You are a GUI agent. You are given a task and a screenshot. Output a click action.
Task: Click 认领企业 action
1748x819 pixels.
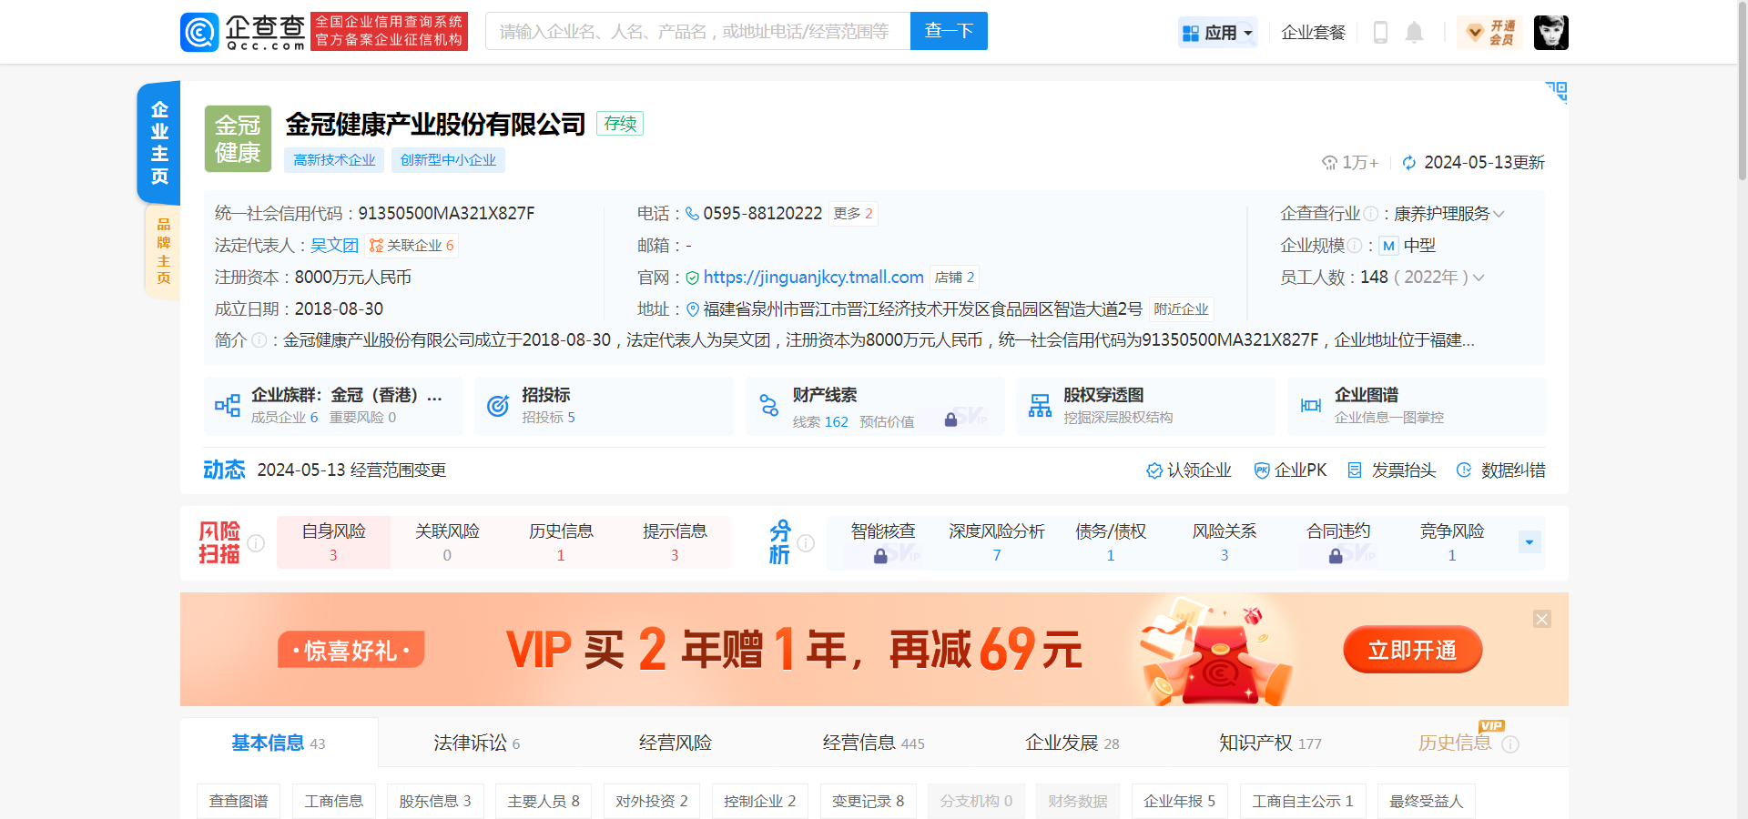coord(1188,470)
